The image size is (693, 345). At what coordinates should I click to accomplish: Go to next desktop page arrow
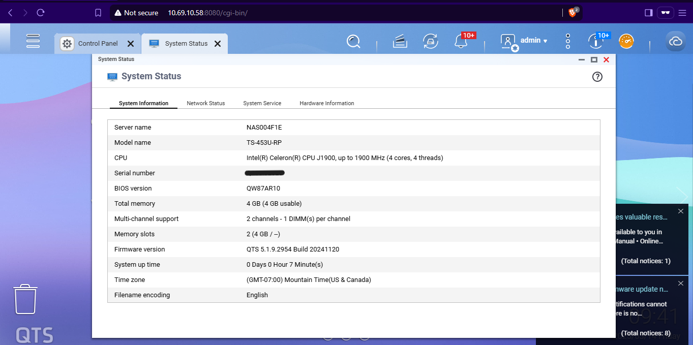(682, 196)
